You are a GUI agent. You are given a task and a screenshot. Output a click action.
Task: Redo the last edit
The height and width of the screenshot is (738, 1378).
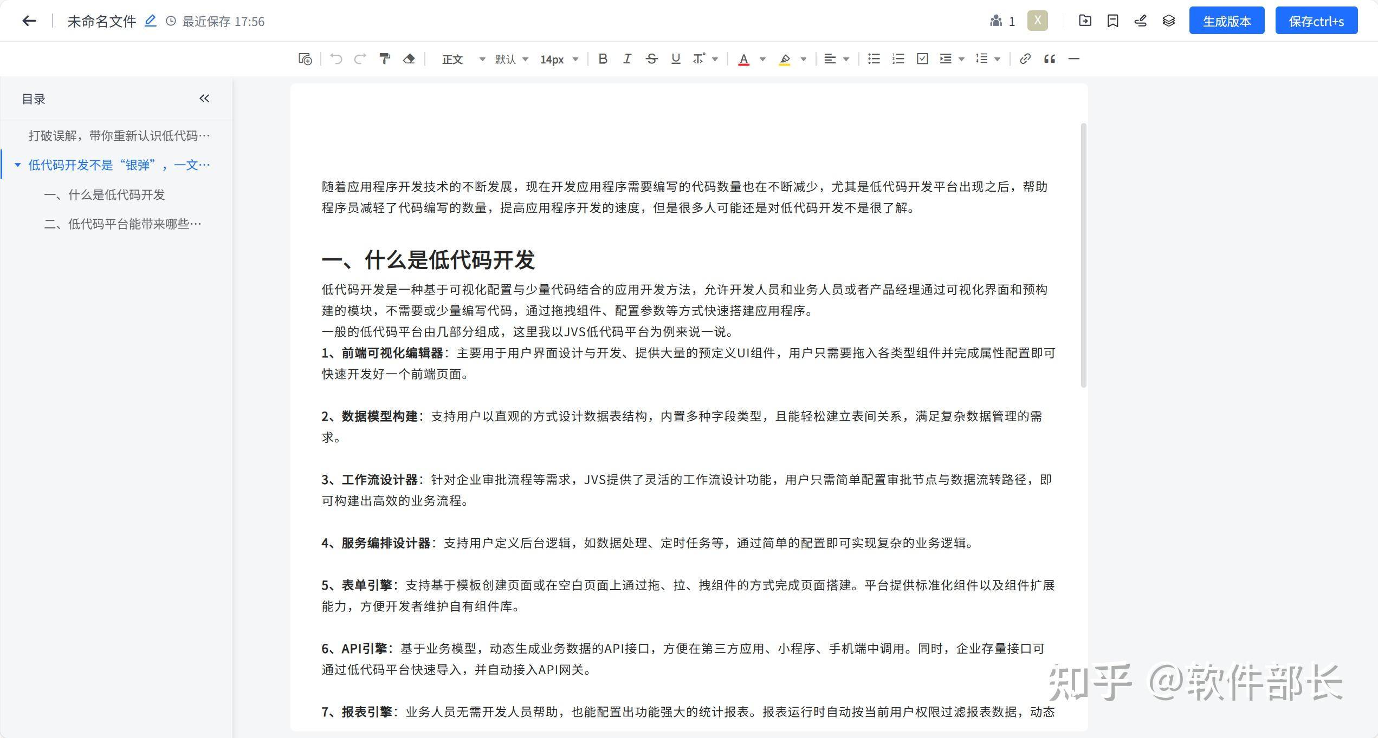pos(360,58)
